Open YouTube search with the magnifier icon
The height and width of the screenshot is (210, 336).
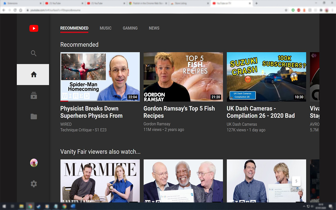[33, 53]
